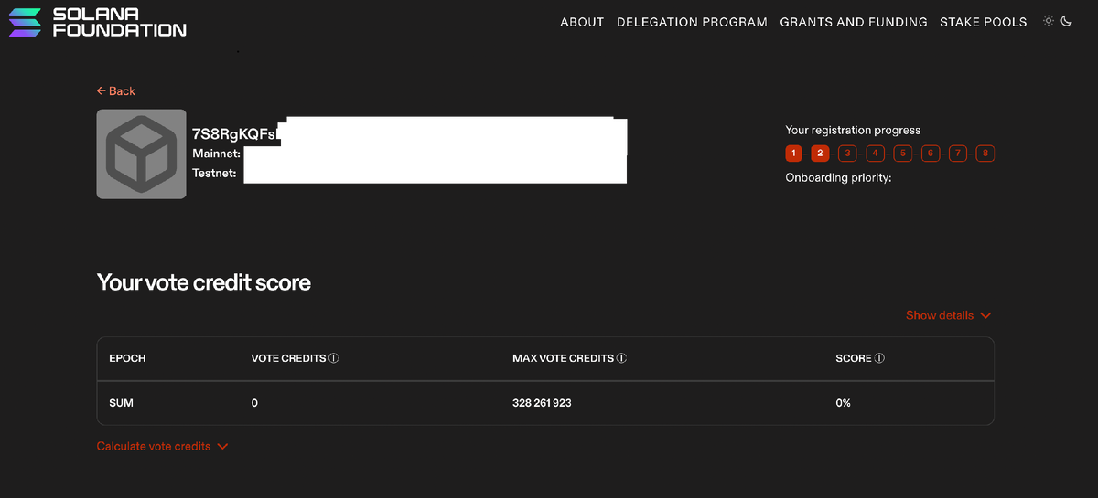Click the vote credits value 0

pos(254,403)
